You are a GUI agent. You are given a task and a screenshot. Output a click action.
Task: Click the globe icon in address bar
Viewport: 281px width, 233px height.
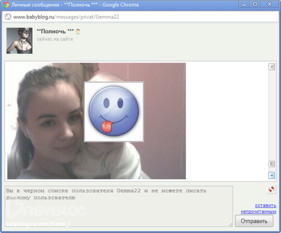coord(8,17)
